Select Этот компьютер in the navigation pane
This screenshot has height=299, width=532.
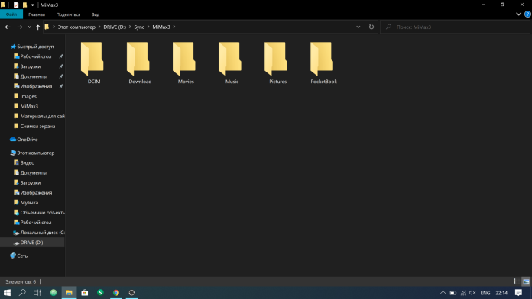pos(36,153)
